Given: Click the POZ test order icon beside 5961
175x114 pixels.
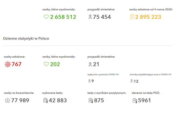Looking at the screenshot, I should (x=134, y=100).
